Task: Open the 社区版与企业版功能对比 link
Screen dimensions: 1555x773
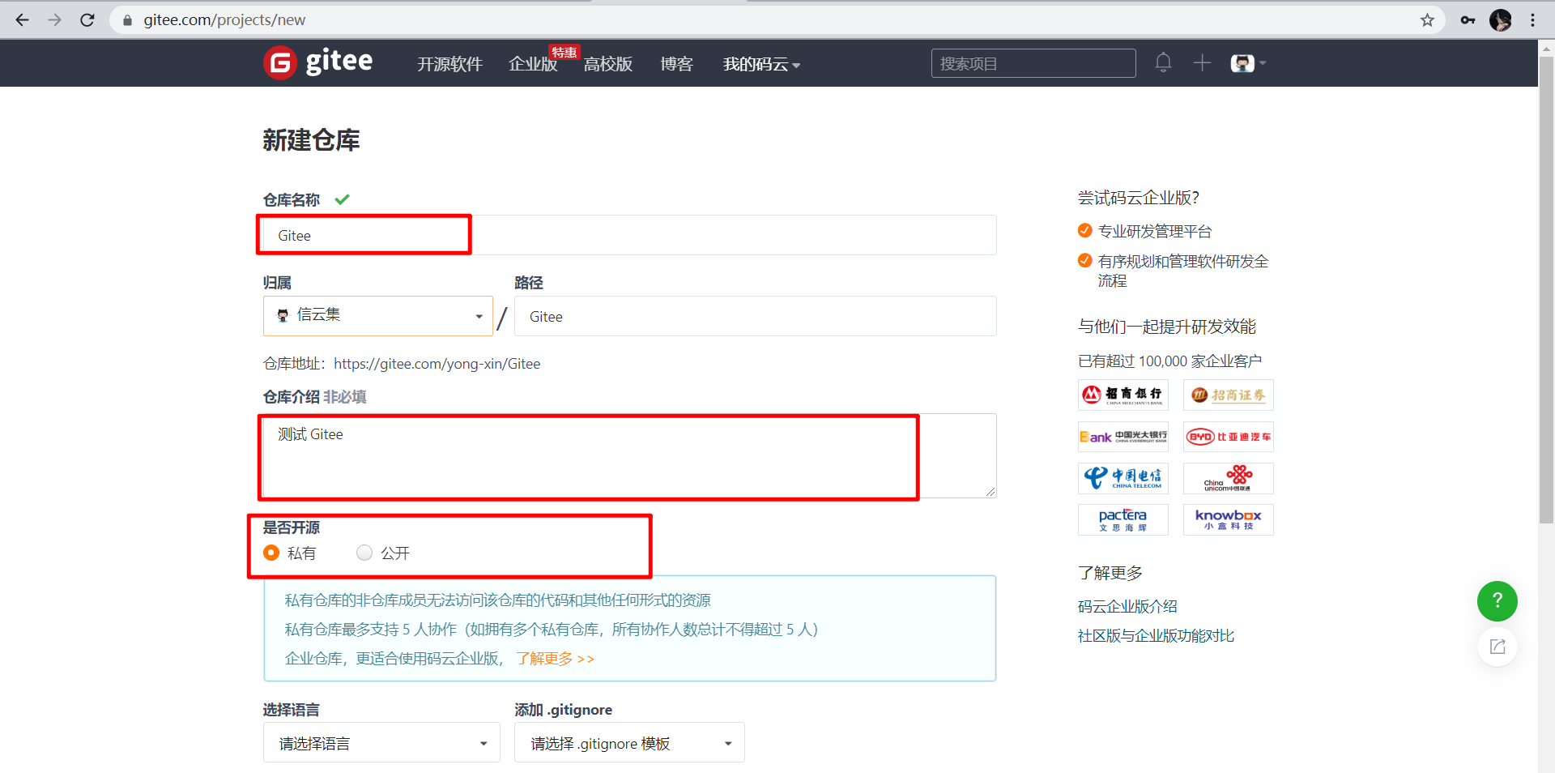Action: (x=1156, y=636)
